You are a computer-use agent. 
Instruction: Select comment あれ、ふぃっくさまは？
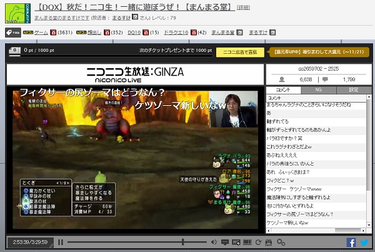[316, 172]
